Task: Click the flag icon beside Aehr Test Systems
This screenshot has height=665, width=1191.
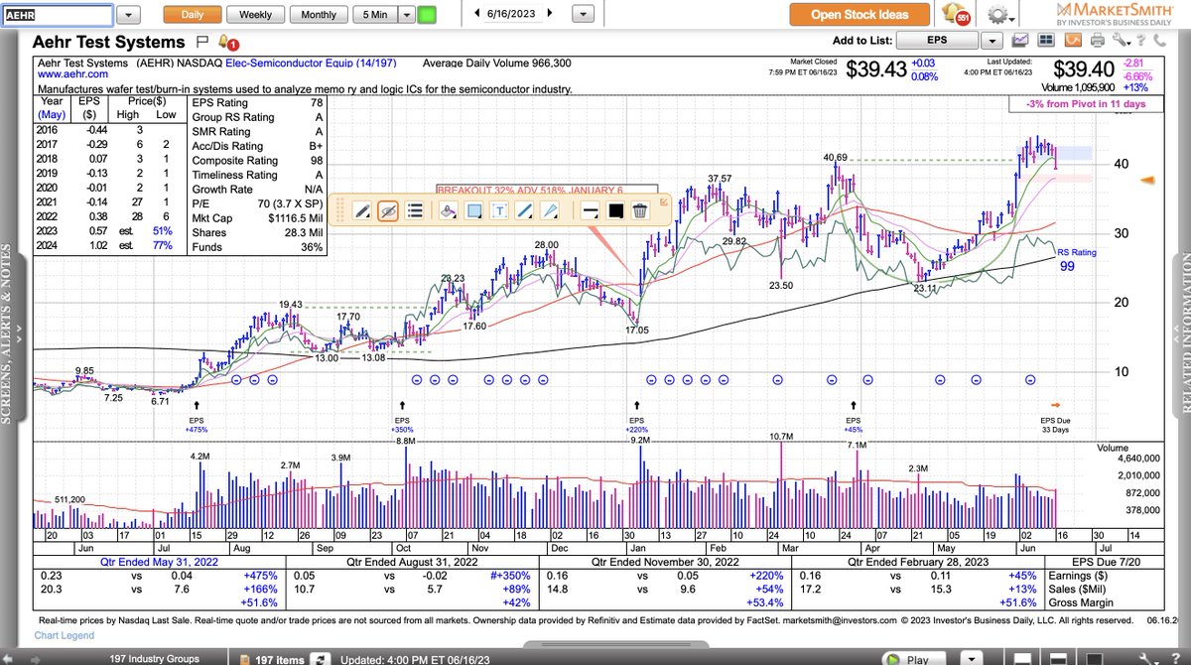Action: point(201,42)
